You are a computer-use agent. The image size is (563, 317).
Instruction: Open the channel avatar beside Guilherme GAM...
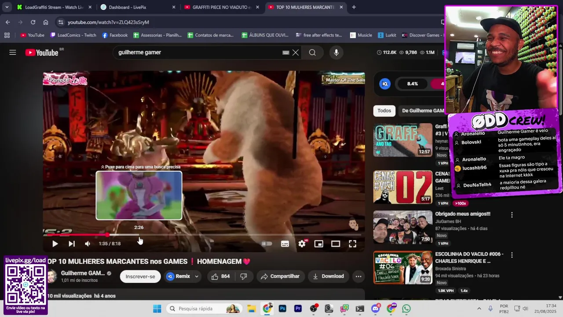[x=51, y=276]
